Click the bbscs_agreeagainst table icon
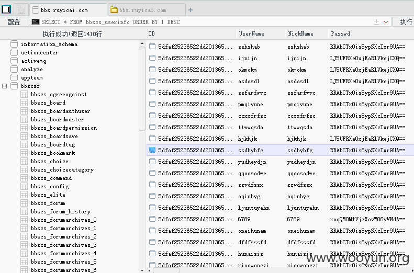The height and width of the screenshot is (273, 414). tap(24, 95)
